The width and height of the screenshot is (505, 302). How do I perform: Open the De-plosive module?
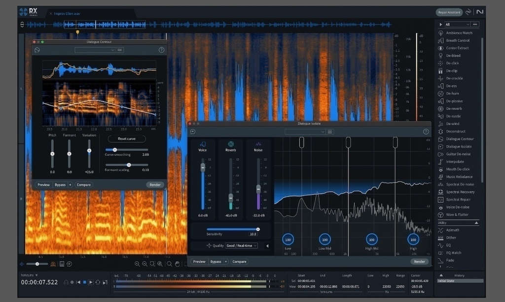(x=451, y=101)
